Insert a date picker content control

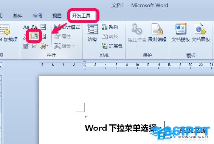(26, 46)
